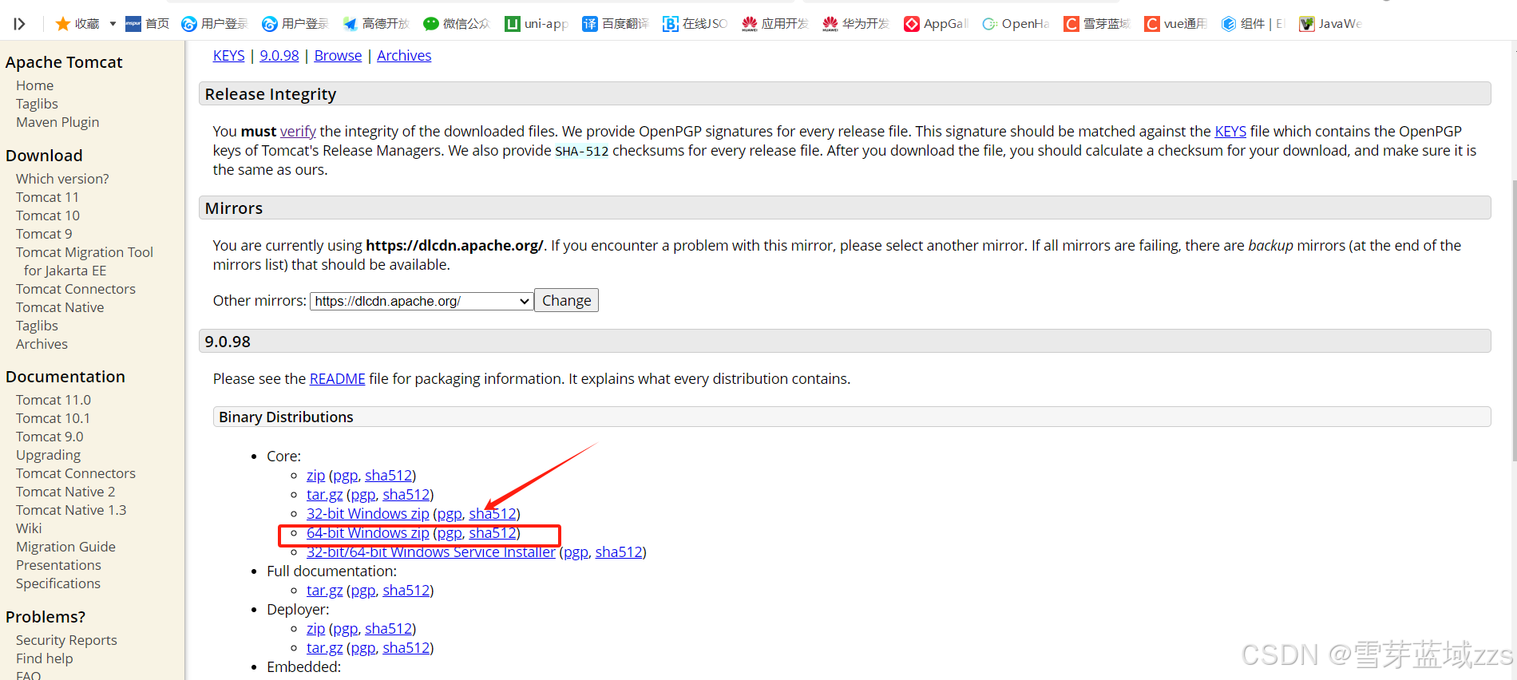This screenshot has height=680, width=1517.
Task: Open the README file link
Action: [x=338, y=379]
